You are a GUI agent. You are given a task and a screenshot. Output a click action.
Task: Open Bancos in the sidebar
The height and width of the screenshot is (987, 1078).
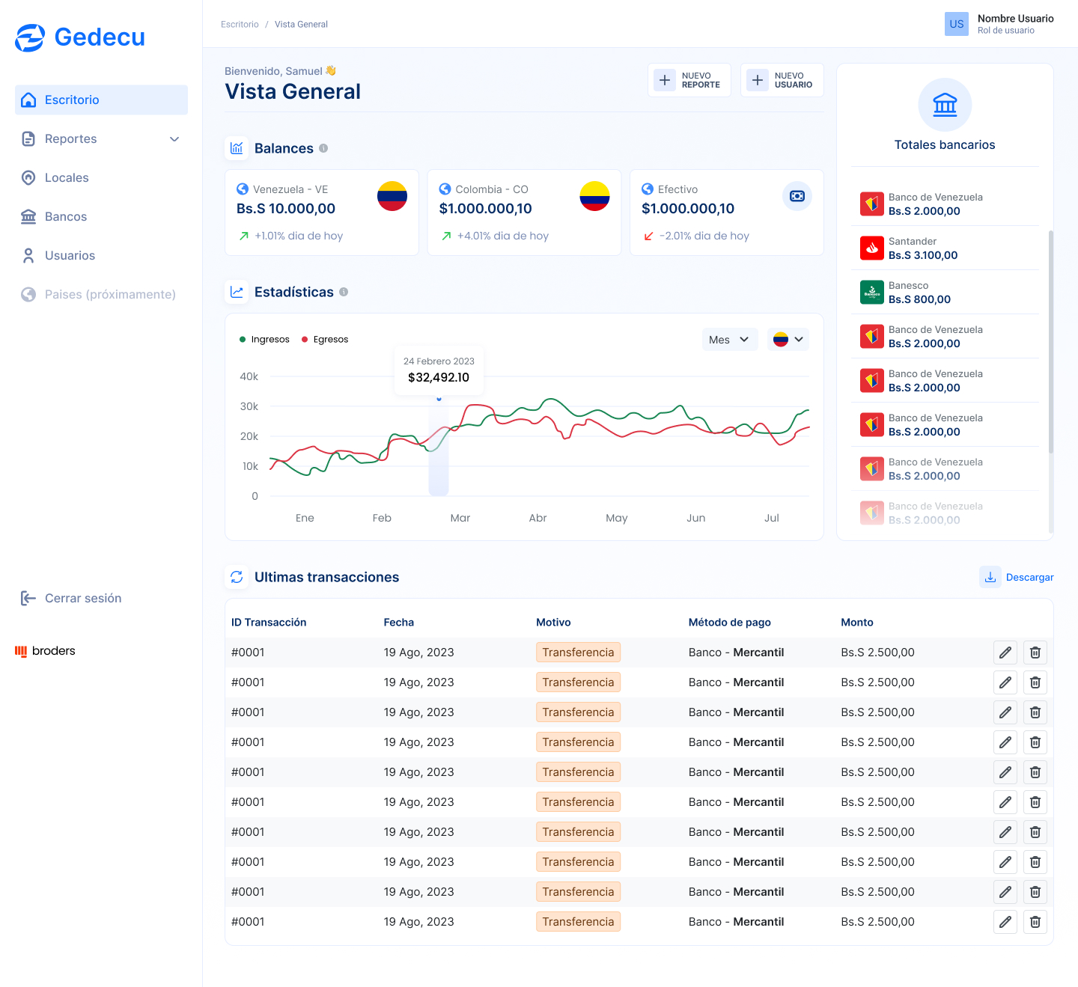(66, 217)
